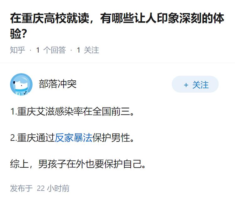This screenshot has width=235, height=204.
Task: Open the 反家暴法 hyperlink
Action: (73, 138)
